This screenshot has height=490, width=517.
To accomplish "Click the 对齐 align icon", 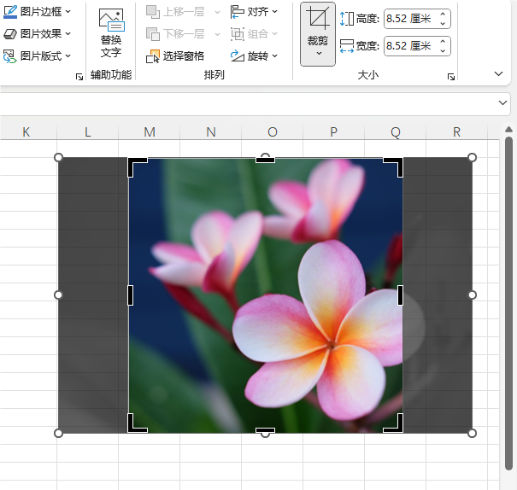I will click(237, 12).
